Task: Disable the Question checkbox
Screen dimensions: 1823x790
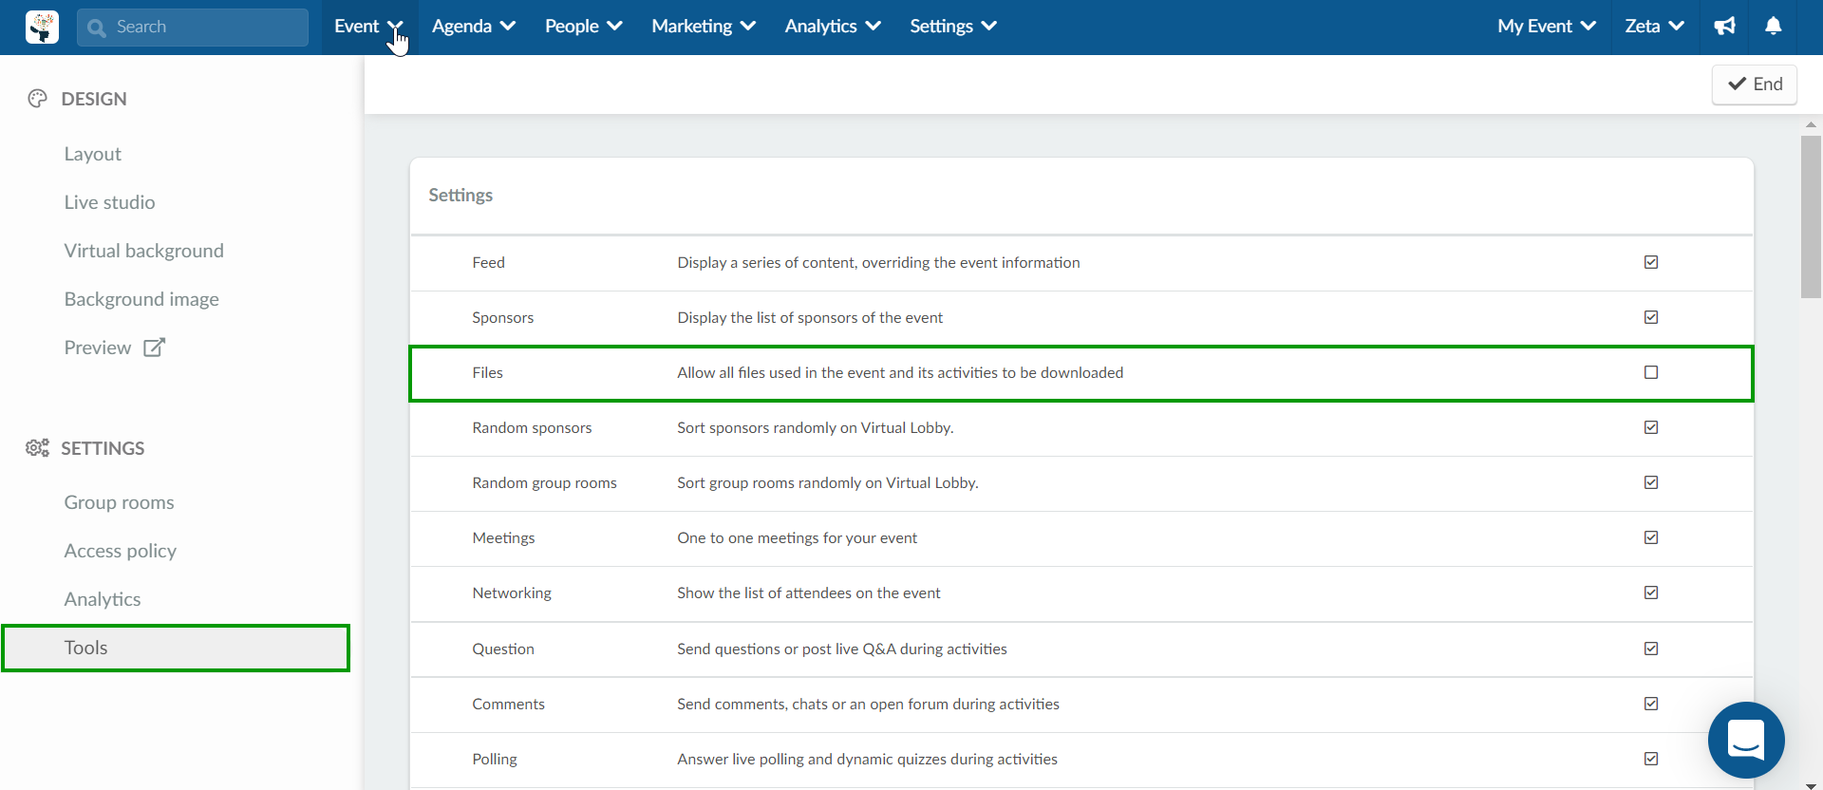Action: pyautogui.click(x=1651, y=649)
